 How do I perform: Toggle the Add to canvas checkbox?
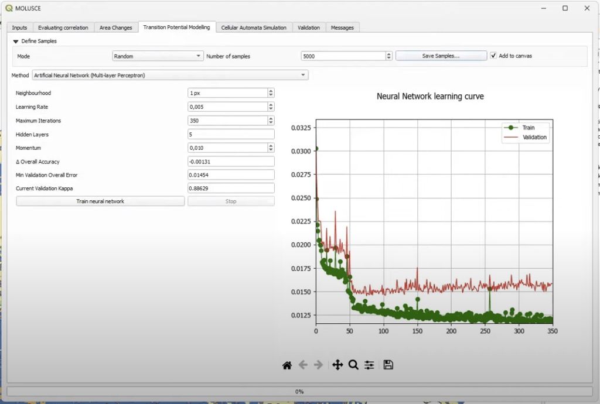493,56
